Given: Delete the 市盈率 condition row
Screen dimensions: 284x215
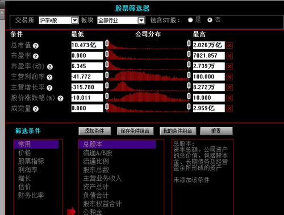Looking at the screenshot, I should 229,56.
